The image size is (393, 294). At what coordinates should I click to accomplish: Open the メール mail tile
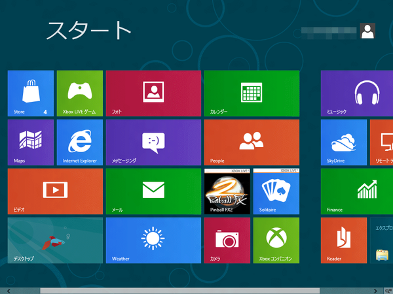click(153, 191)
